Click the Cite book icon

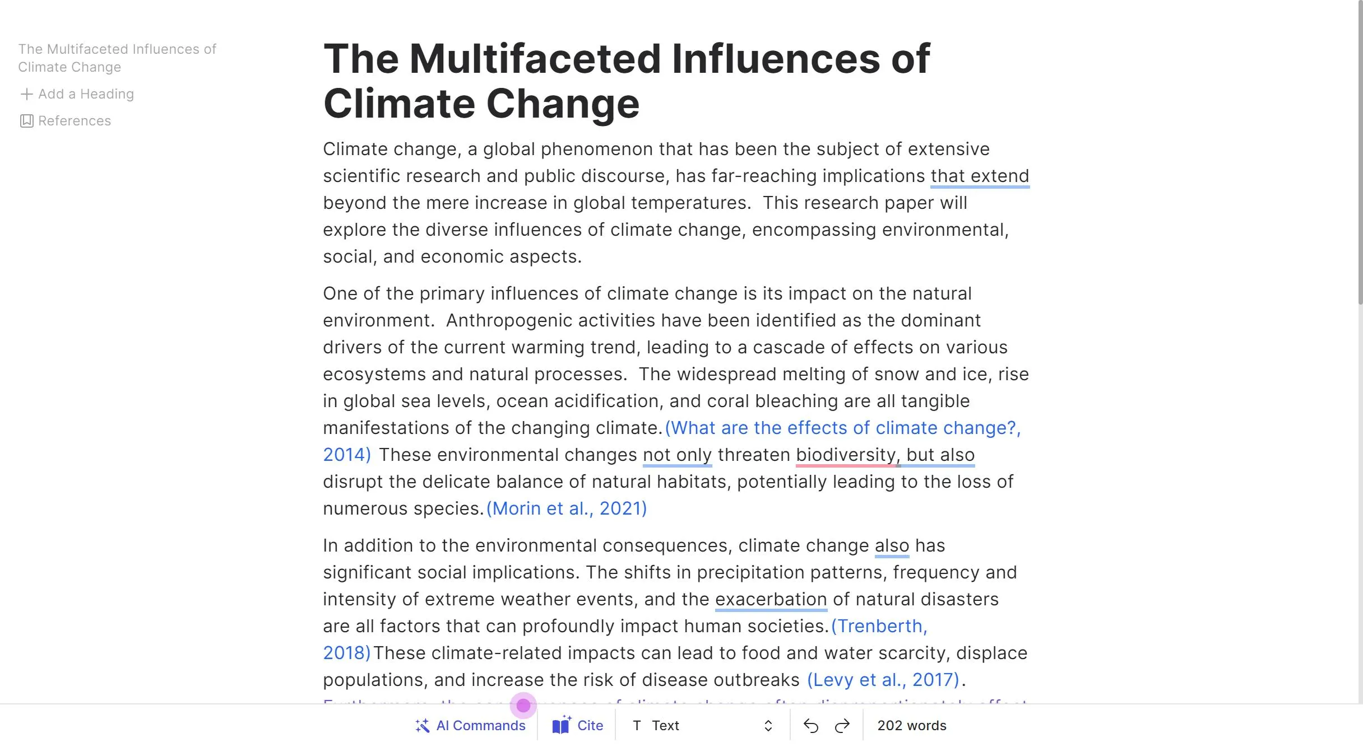click(561, 725)
